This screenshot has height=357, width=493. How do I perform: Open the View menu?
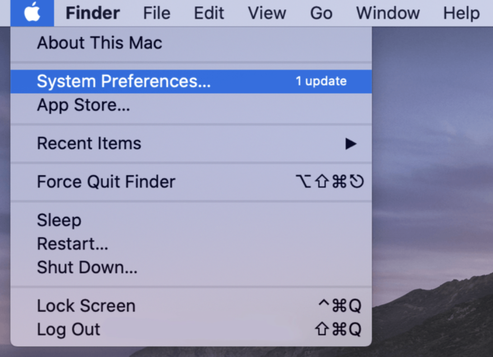[x=267, y=14]
